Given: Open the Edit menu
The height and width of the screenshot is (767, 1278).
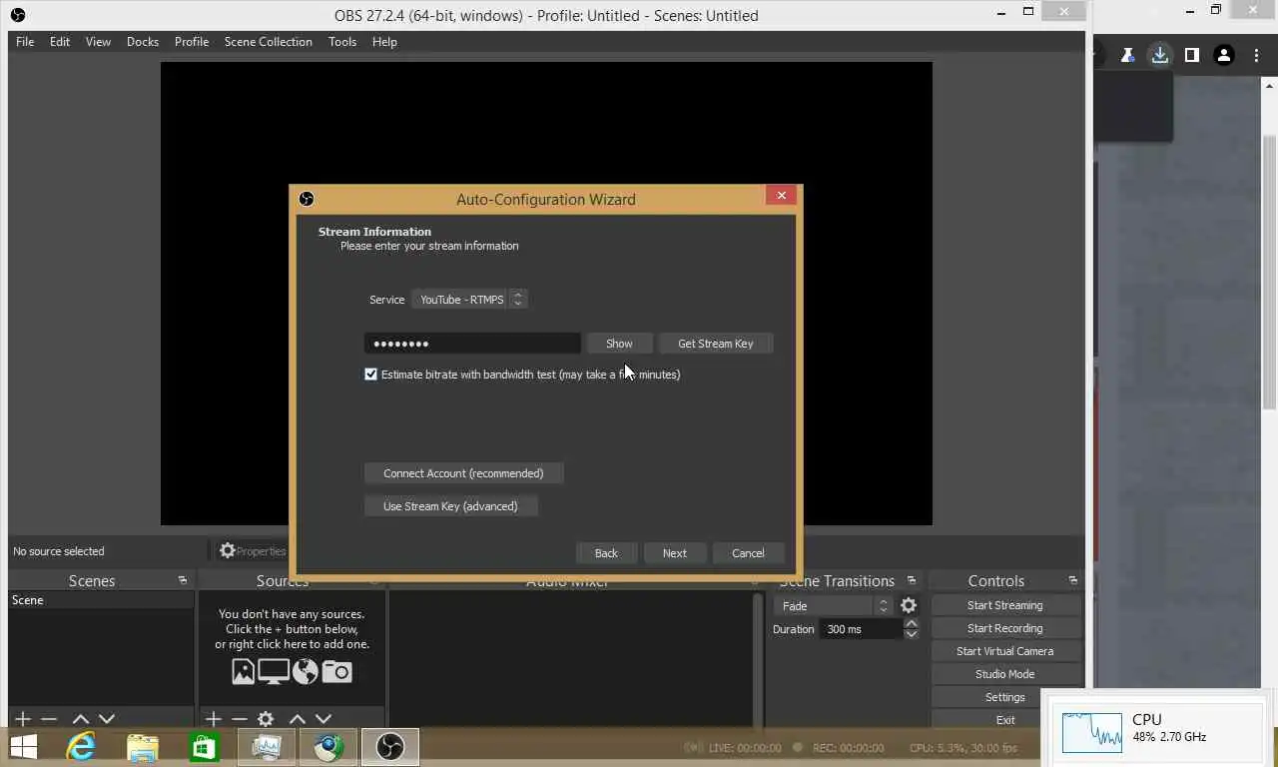Looking at the screenshot, I should click(60, 42).
